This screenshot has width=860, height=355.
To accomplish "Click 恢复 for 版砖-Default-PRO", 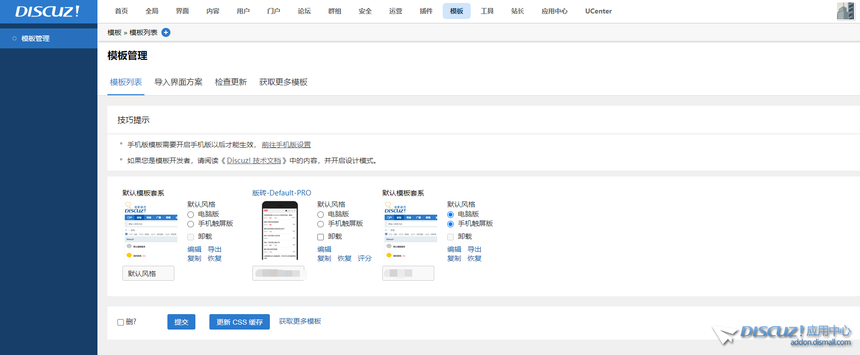I will click(x=345, y=258).
